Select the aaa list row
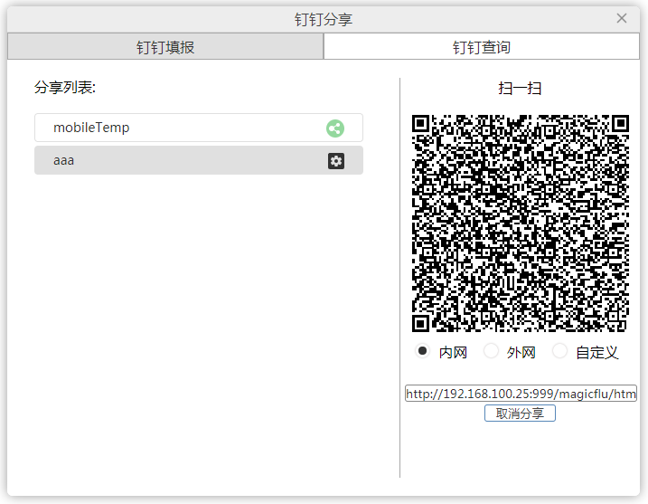The width and height of the screenshot is (648, 504). (199, 160)
